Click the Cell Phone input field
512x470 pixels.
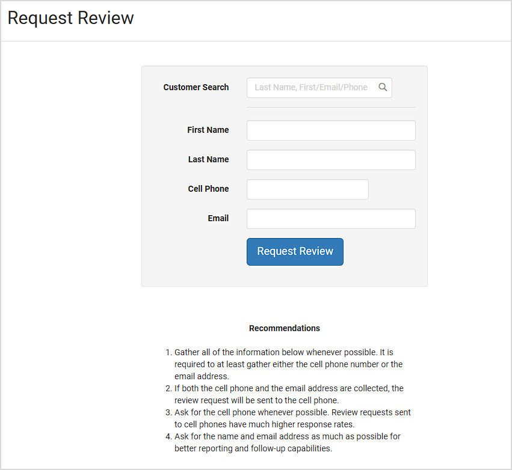click(x=307, y=189)
